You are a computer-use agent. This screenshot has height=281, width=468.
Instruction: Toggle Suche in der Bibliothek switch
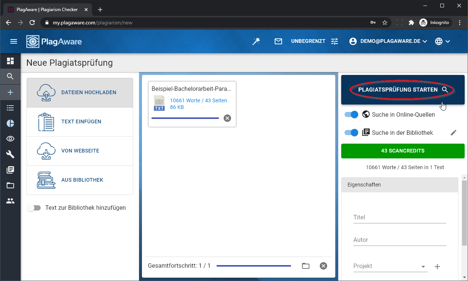[x=351, y=133]
